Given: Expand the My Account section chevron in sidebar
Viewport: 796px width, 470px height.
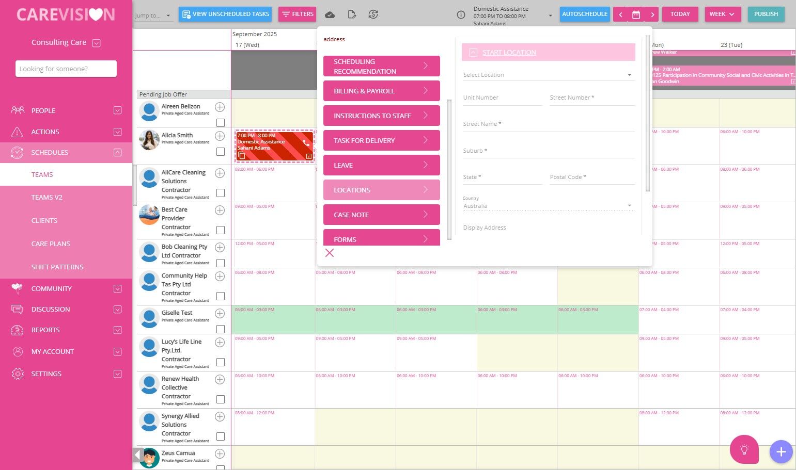Looking at the screenshot, I should [x=118, y=352].
